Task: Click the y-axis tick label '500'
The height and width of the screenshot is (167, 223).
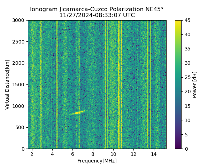Action: (20, 127)
